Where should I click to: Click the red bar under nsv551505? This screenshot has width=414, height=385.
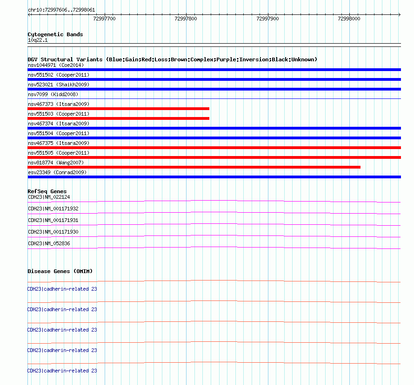214,157
